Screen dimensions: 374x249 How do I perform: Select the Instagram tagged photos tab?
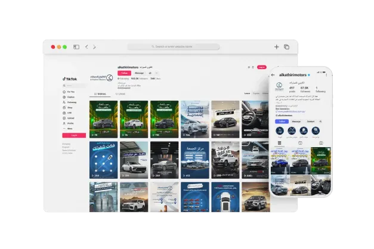click(x=321, y=143)
